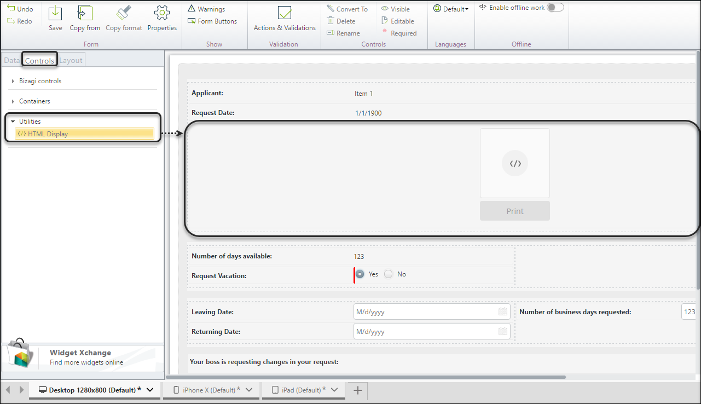Viewport: 701px width, 404px height.
Task: Select No for Request Vacation
Action: coord(389,274)
